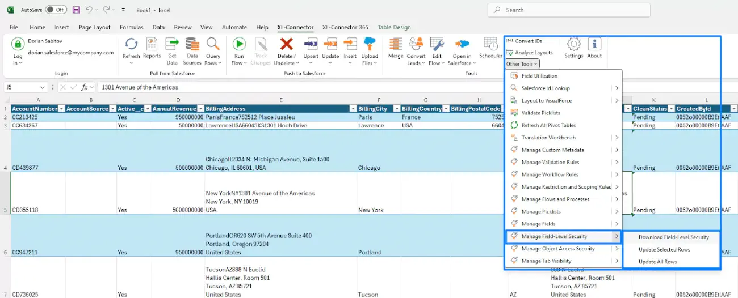Image resolution: width=738 pixels, height=298 pixels.
Task: Open the BillingCity column filter dropdown
Action: click(x=396, y=109)
